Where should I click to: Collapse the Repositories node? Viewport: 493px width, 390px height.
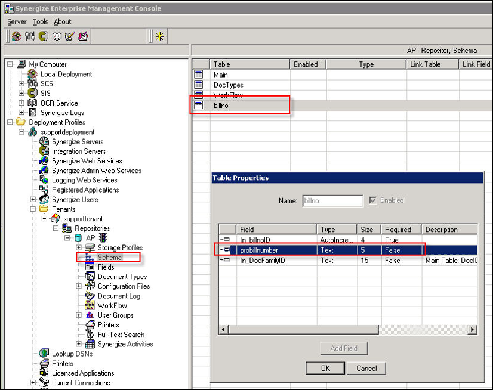[x=56, y=228]
